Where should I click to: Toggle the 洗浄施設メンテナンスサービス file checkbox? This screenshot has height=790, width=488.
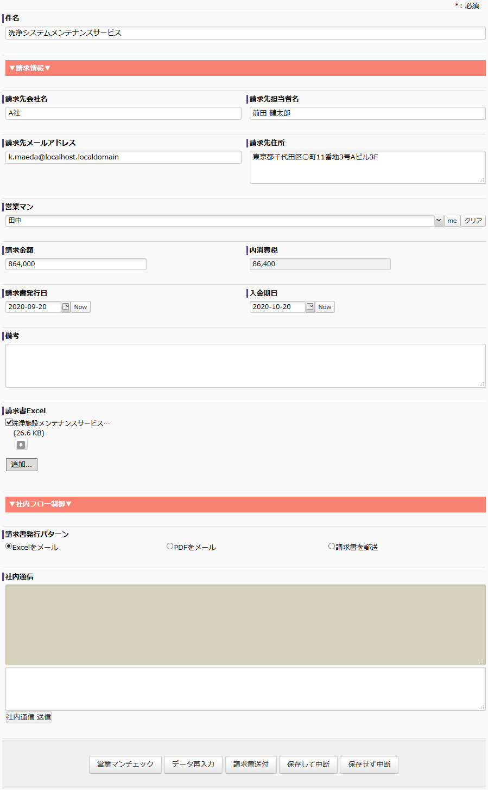[9, 422]
